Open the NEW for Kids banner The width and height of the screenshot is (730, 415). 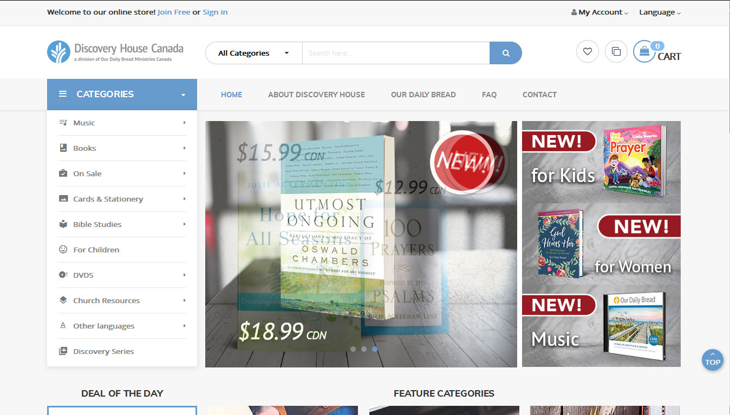click(601, 162)
